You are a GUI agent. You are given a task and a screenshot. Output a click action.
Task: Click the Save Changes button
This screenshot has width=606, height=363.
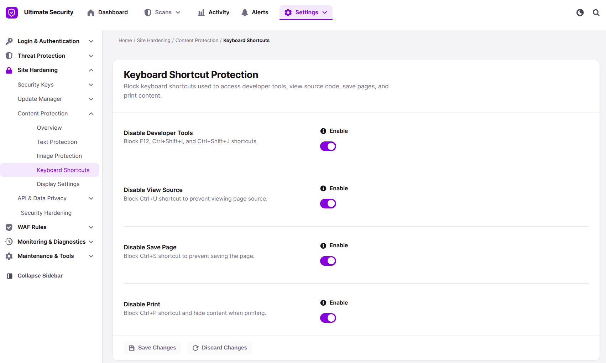click(x=152, y=348)
